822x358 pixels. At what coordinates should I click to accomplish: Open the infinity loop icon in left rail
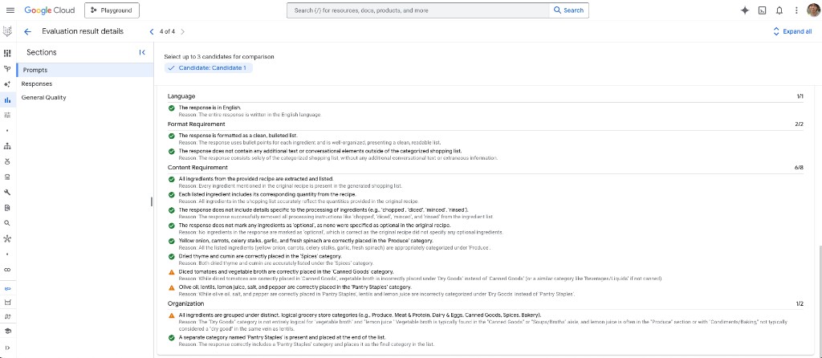coord(7,270)
